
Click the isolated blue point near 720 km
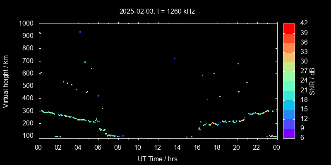coord(174,59)
